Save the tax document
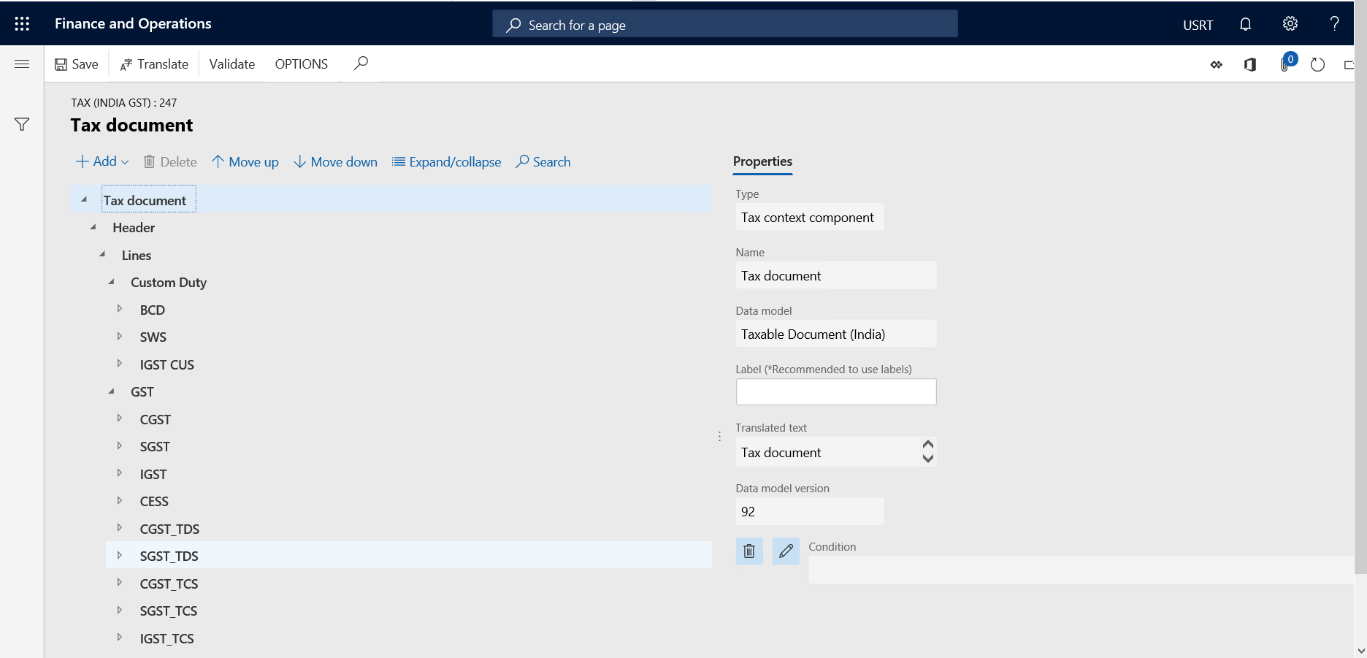This screenshot has height=658, width=1367. [x=77, y=64]
